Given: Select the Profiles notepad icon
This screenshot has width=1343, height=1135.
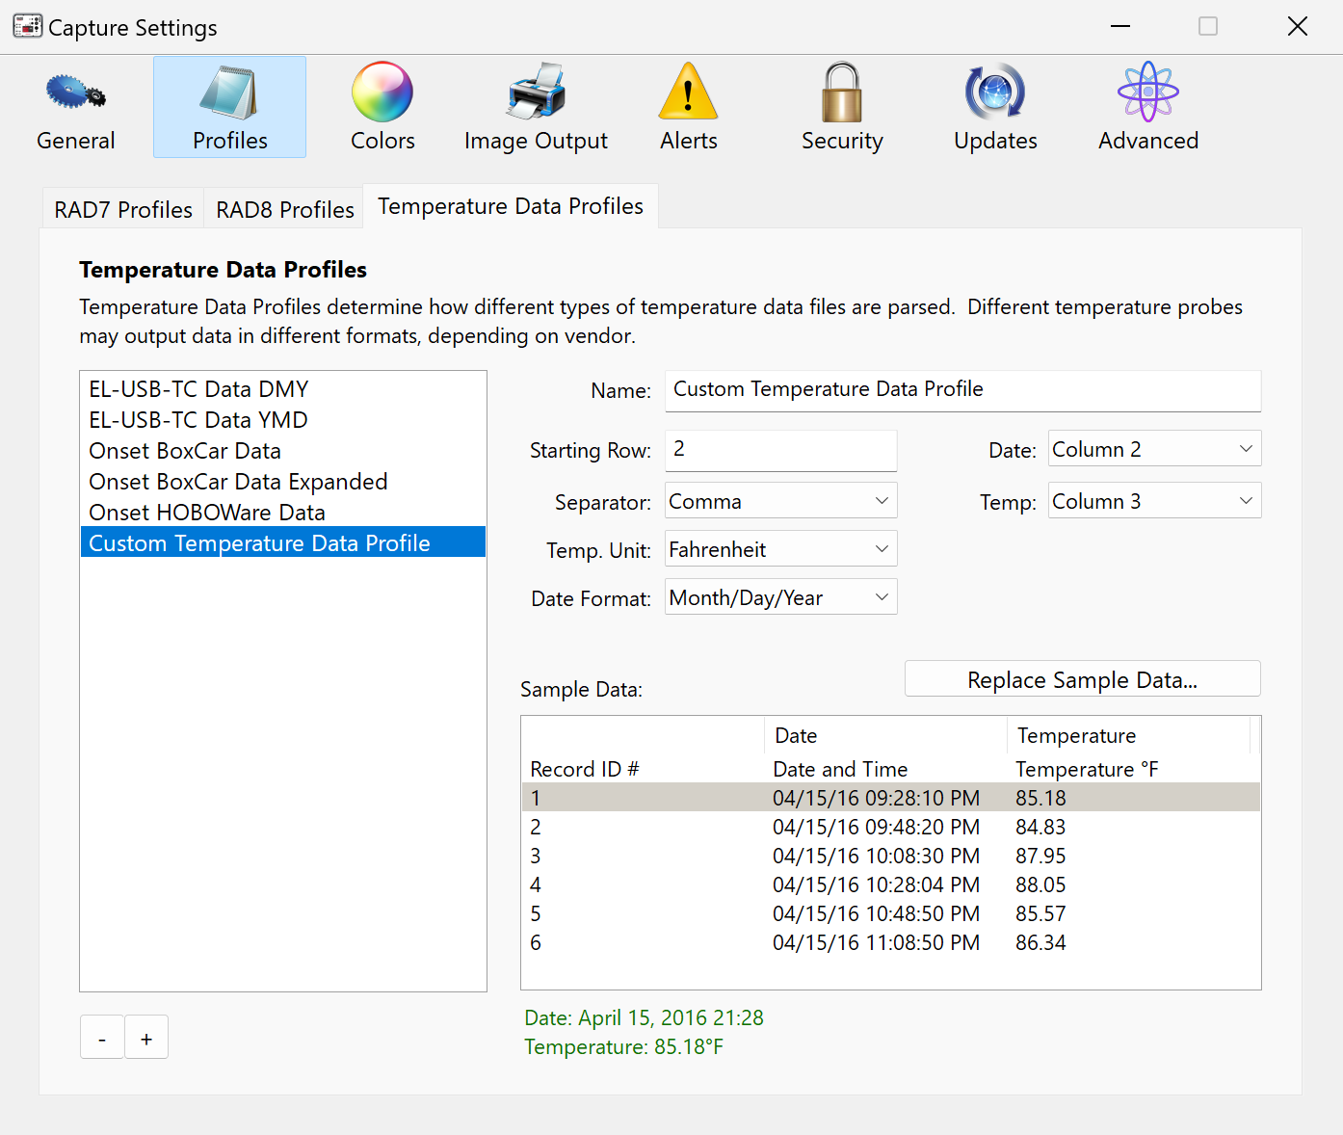Looking at the screenshot, I should (229, 93).
